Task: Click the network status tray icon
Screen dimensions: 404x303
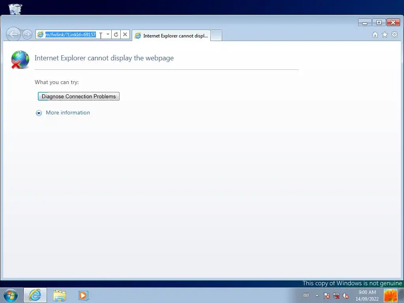Action: (x=336, y=296)
